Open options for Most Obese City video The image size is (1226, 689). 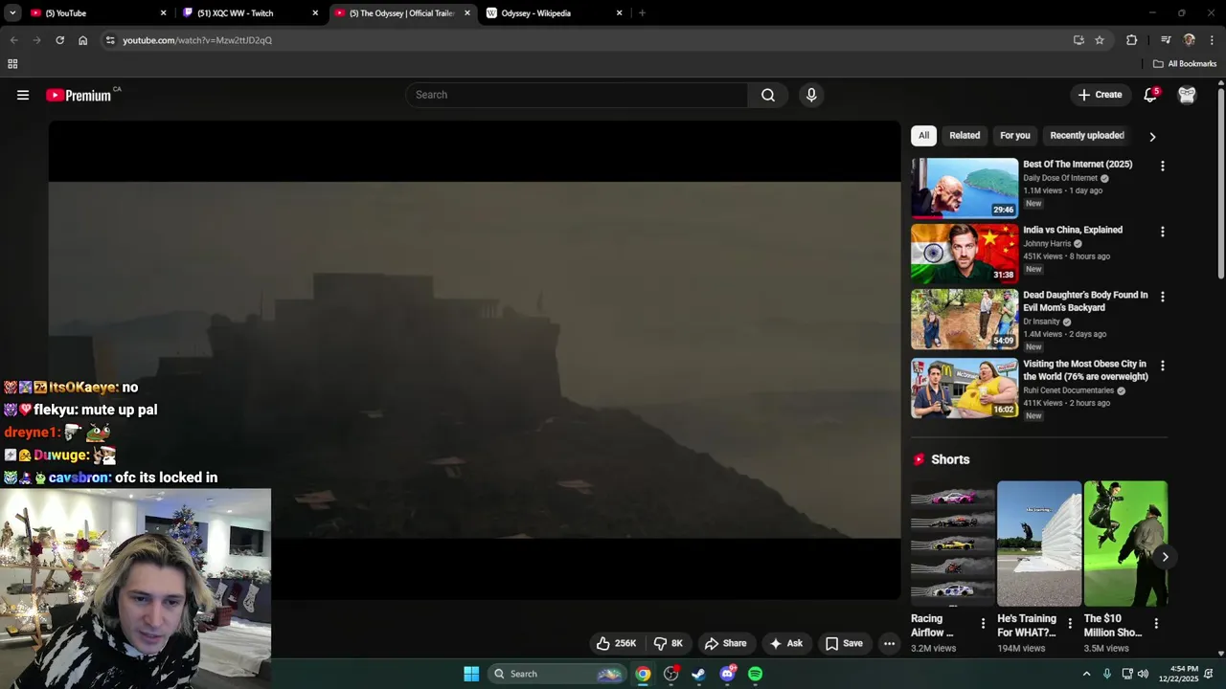1163,366
